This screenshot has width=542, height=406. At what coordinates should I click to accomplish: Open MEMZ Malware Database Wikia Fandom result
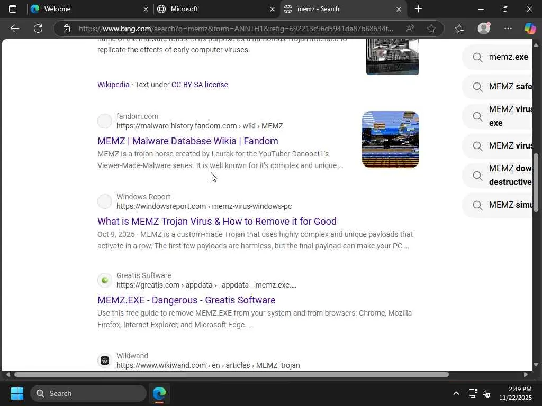(188, 141)
